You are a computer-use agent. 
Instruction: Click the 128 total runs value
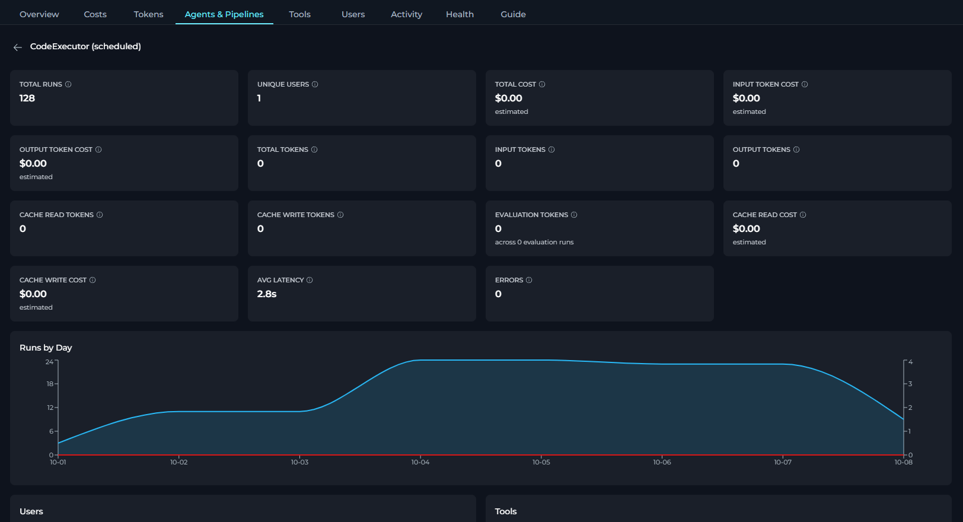[x=27, y=98]
